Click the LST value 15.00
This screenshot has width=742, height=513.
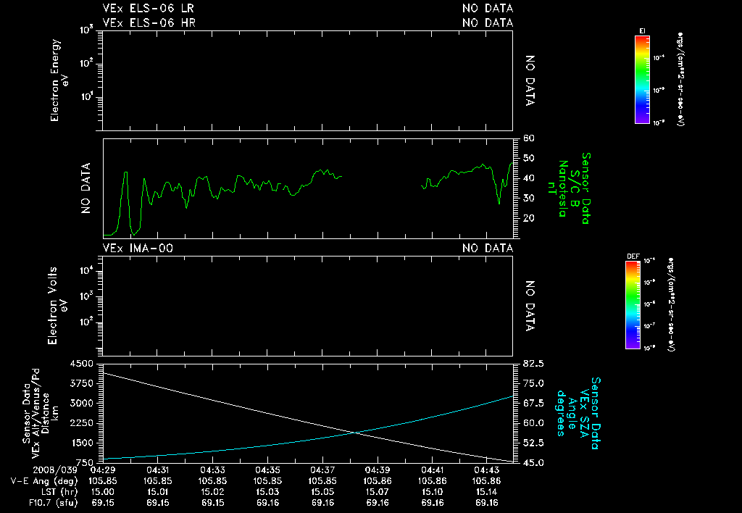pos(103,492)
